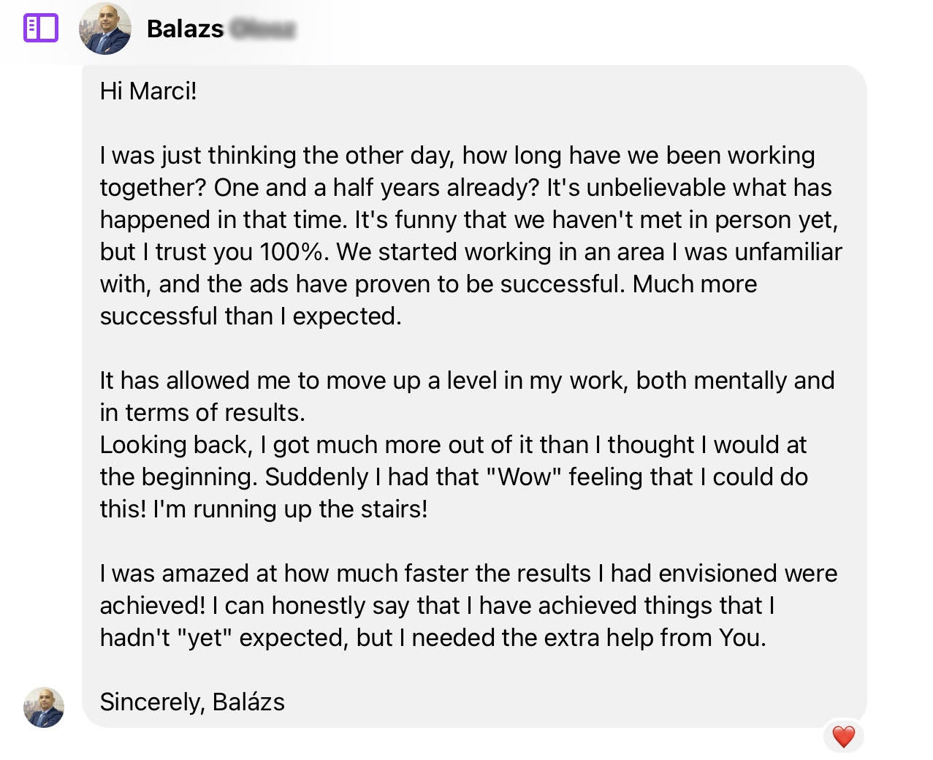The width and height of the screenshot is (933, 760).
Task: Click the signature line "Sincerely, Balázs"
Action: coord(192,702)
